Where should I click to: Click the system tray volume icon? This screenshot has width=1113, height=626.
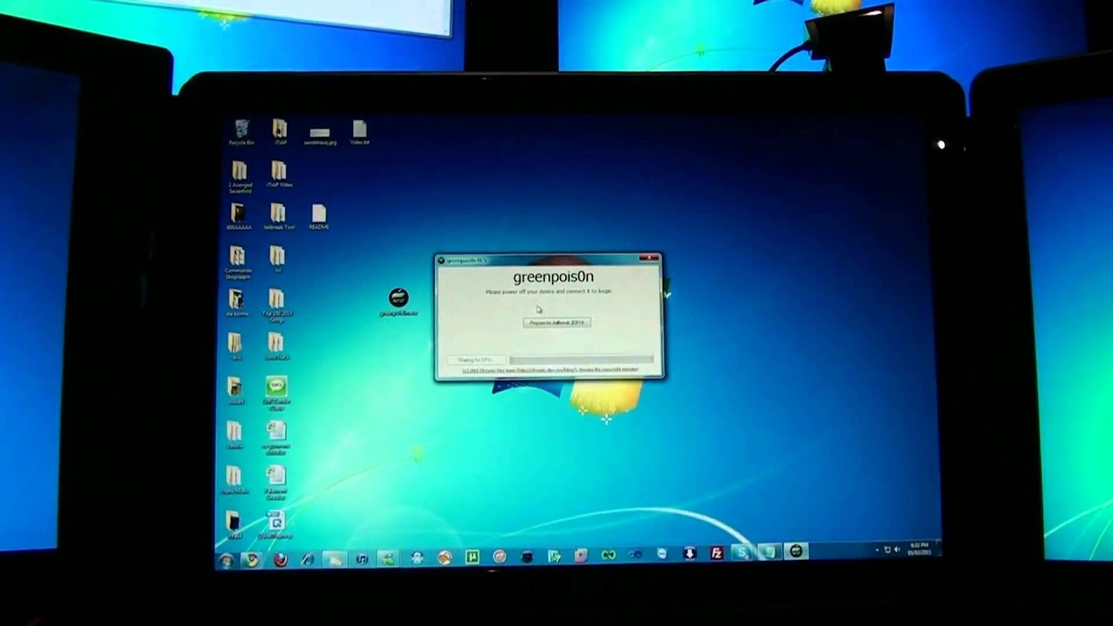pos(897,549)
